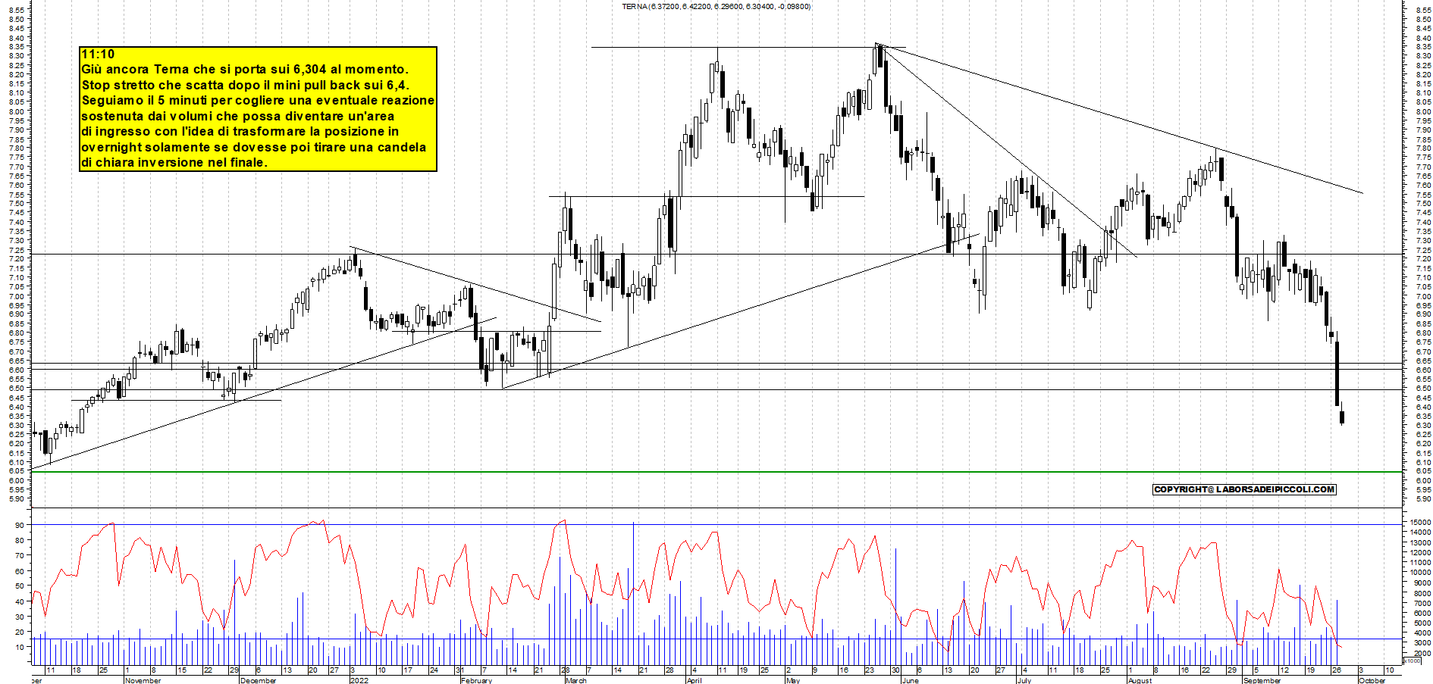Click the 10000 volume scale value
1433x684 pixels.
(1420, 573)
